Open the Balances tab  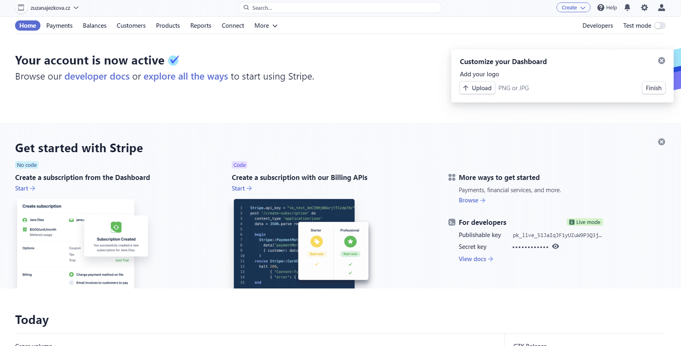tap(95, 26)
